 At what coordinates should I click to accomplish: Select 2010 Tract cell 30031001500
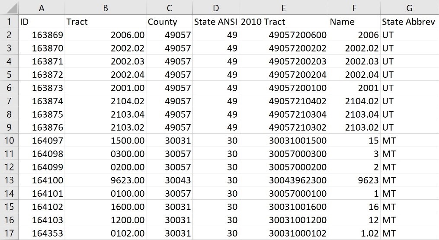[x=283, y=141]
